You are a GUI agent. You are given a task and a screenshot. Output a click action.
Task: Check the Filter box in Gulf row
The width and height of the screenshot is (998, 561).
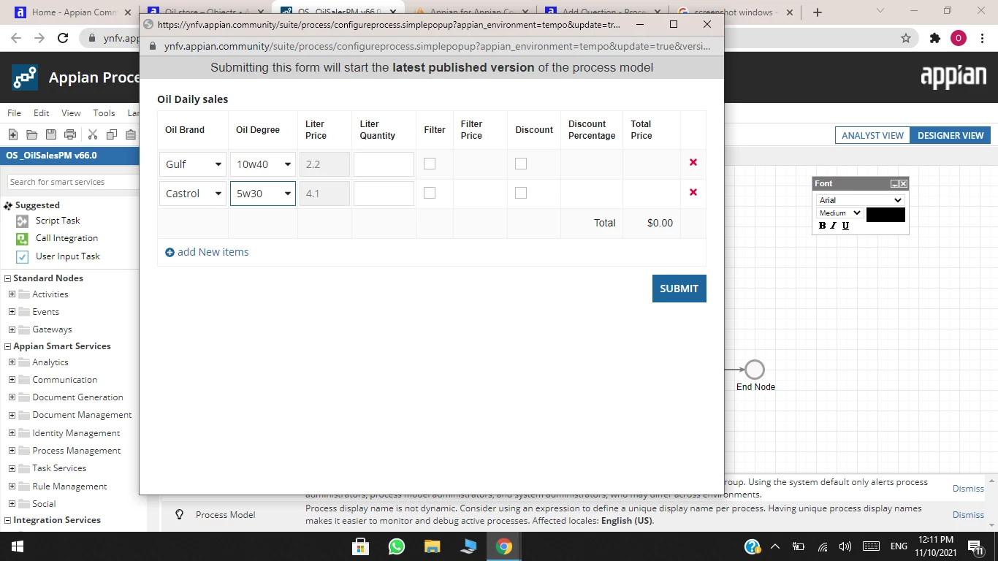(x=430, y=164)
